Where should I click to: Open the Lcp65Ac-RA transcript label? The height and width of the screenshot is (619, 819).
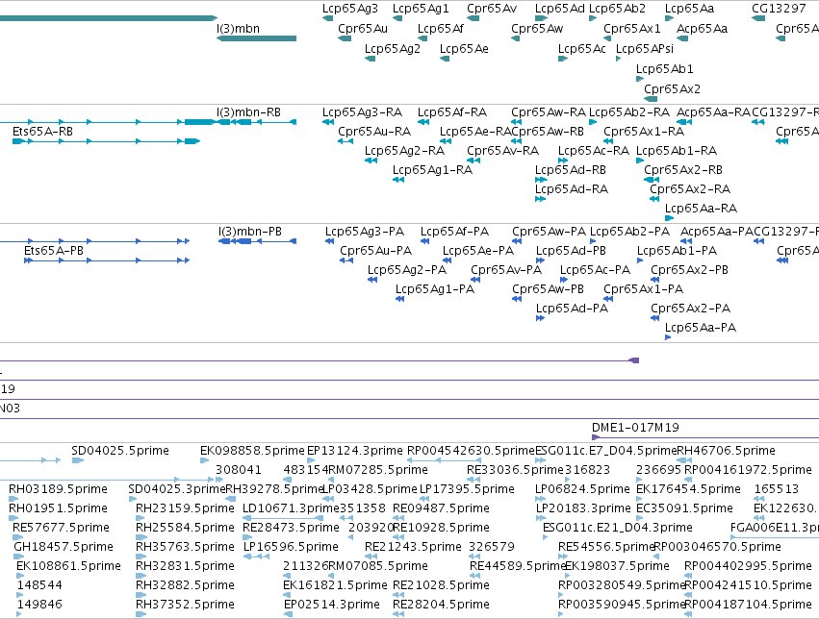pyautogui.click(x=594, y=151)
